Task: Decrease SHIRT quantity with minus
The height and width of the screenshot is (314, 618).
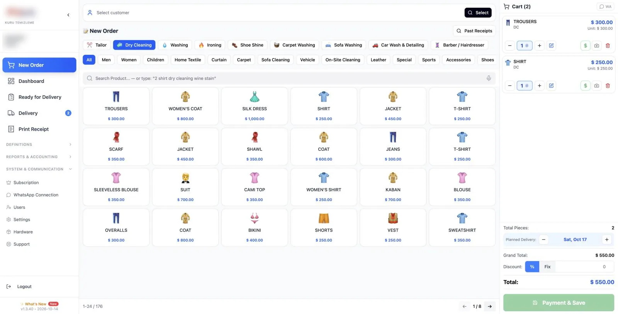Action: pyautogui.click(x=510, y=86)
